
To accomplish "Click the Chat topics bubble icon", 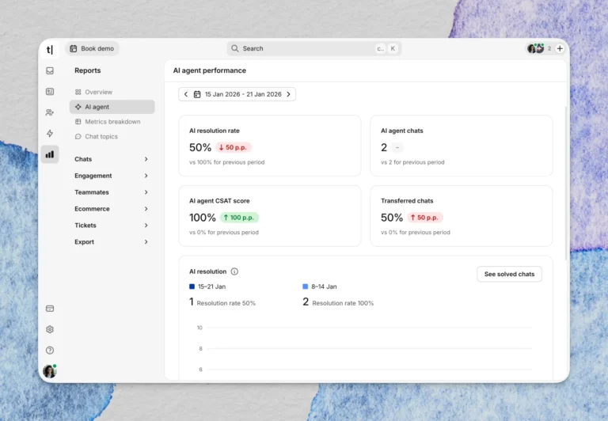I will pyautogui.click(x=78, y=136).
